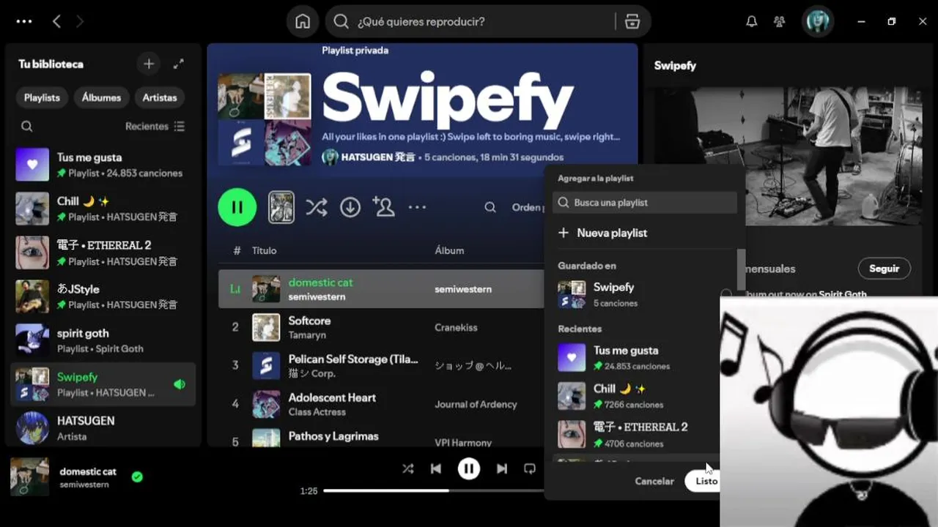Click popup list scrollbar
Viewport: 938px width, 527px height.
pyautogui.click(x=741, y=269)
